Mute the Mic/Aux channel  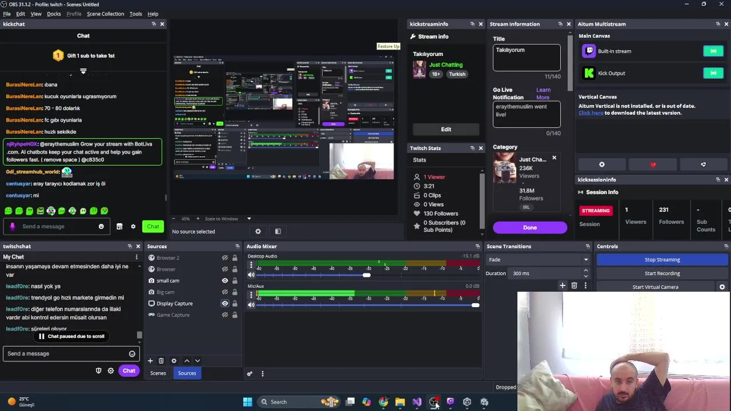[x=251, y=305]
